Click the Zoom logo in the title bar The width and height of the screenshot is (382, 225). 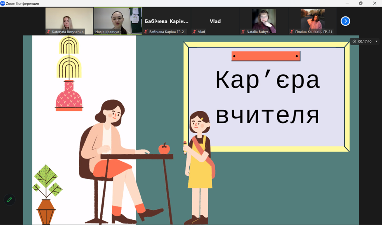tap(4, 3)
